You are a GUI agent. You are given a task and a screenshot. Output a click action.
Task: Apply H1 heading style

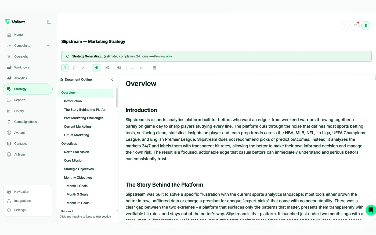tap(96, 68)
